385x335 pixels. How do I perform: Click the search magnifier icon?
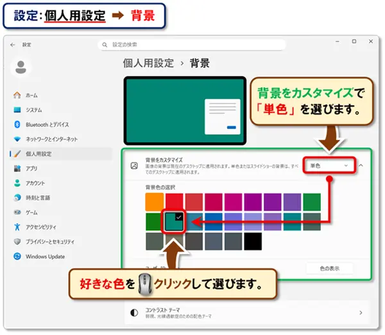click(105, 45)
